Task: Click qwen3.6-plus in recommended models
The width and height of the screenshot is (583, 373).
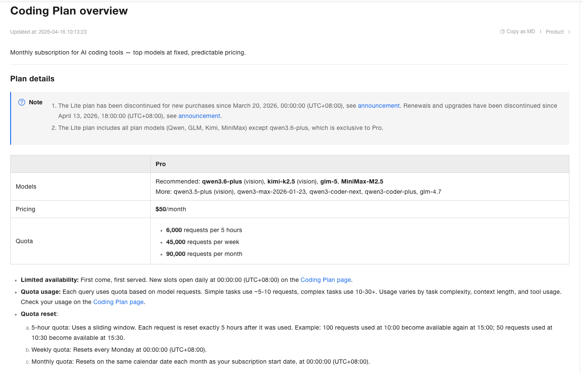Action: pyautogui.click(x=222, y=181)
